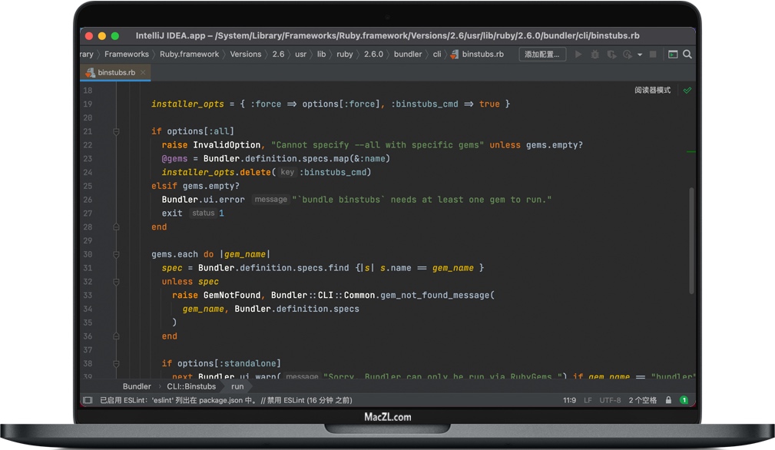775x450 pixels.
Task: Click the 11:9 line column indicator
Action: pos(568,400)
